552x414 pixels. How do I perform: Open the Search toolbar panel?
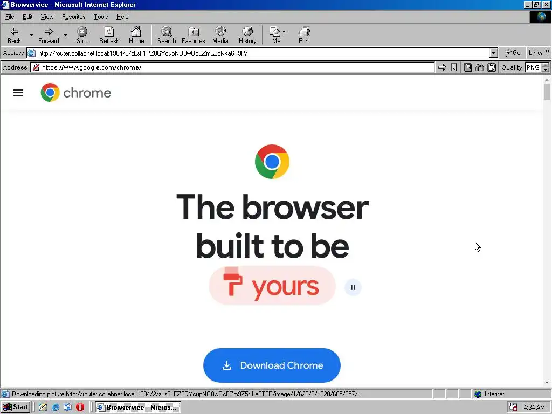pos(167,35)
